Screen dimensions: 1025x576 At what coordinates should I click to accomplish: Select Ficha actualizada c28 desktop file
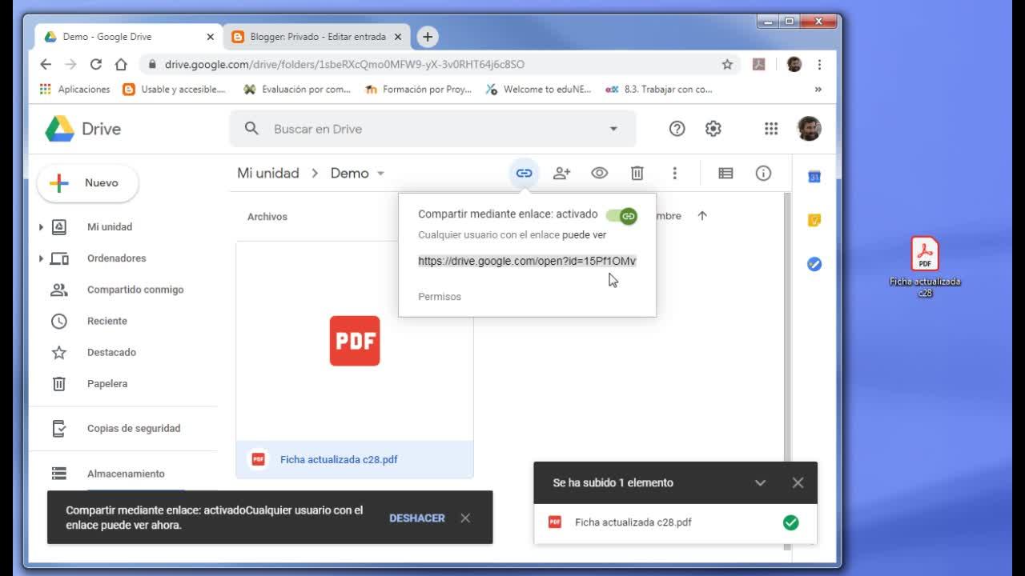click(x=925, y=267)
